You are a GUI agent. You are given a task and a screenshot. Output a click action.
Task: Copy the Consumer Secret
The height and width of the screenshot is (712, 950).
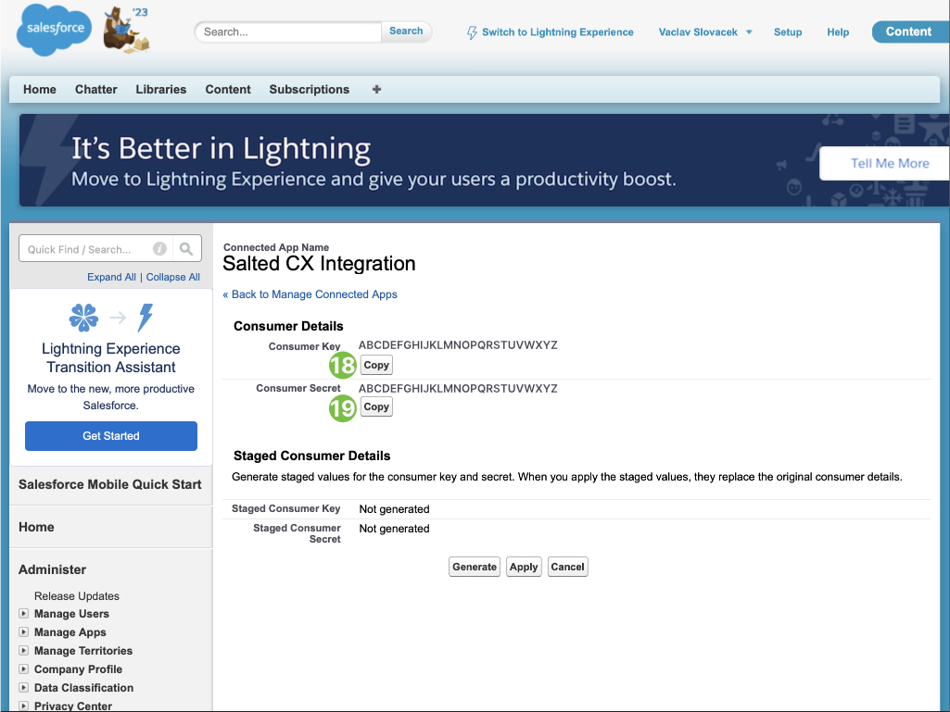click(376, 406)
